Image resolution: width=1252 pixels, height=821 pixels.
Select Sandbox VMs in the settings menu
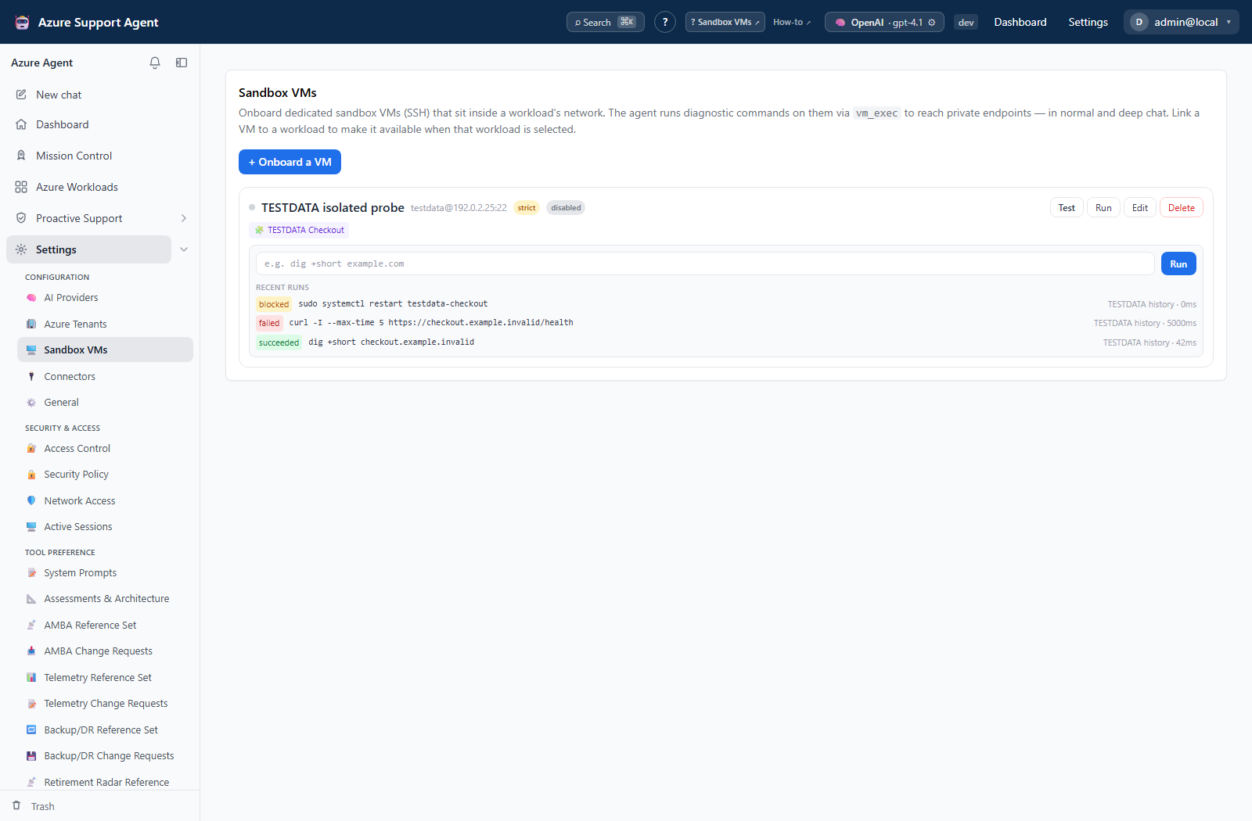click(x=105, y=350)
